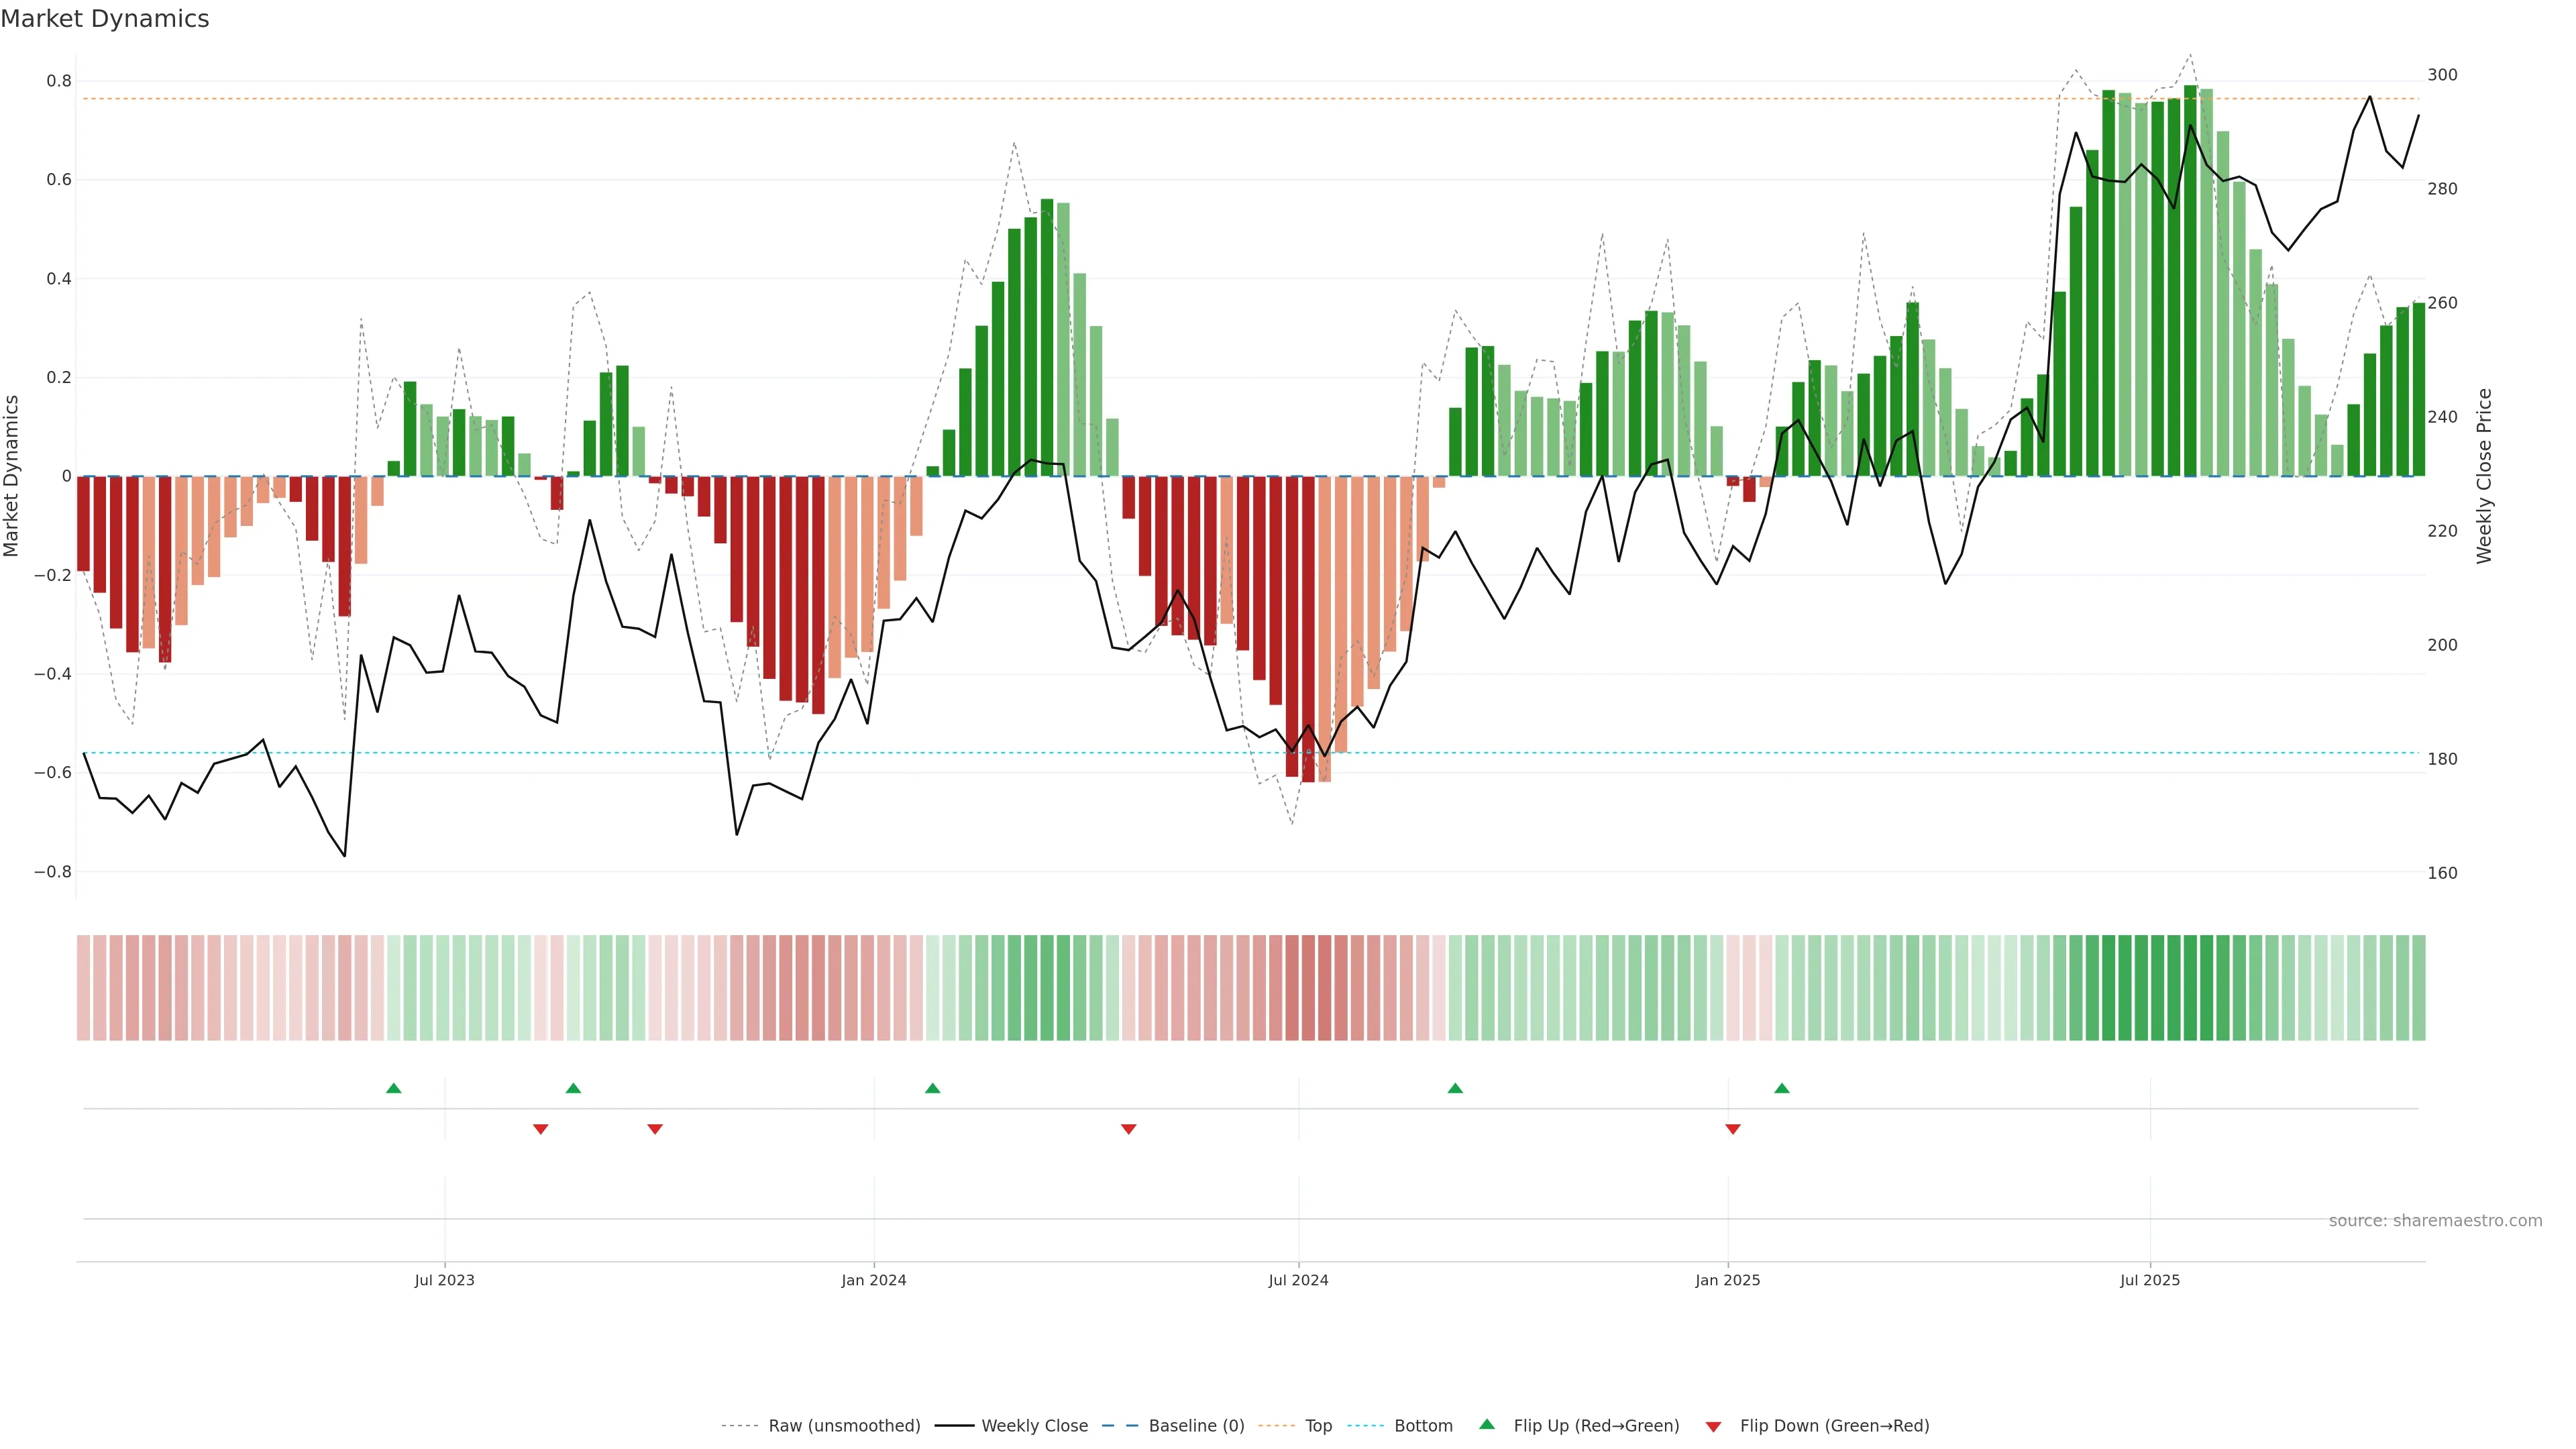Toggle the Bottom legend entry

click(x=1423, y=1426)
